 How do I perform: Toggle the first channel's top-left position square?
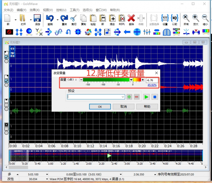click(x=6, y=53)
